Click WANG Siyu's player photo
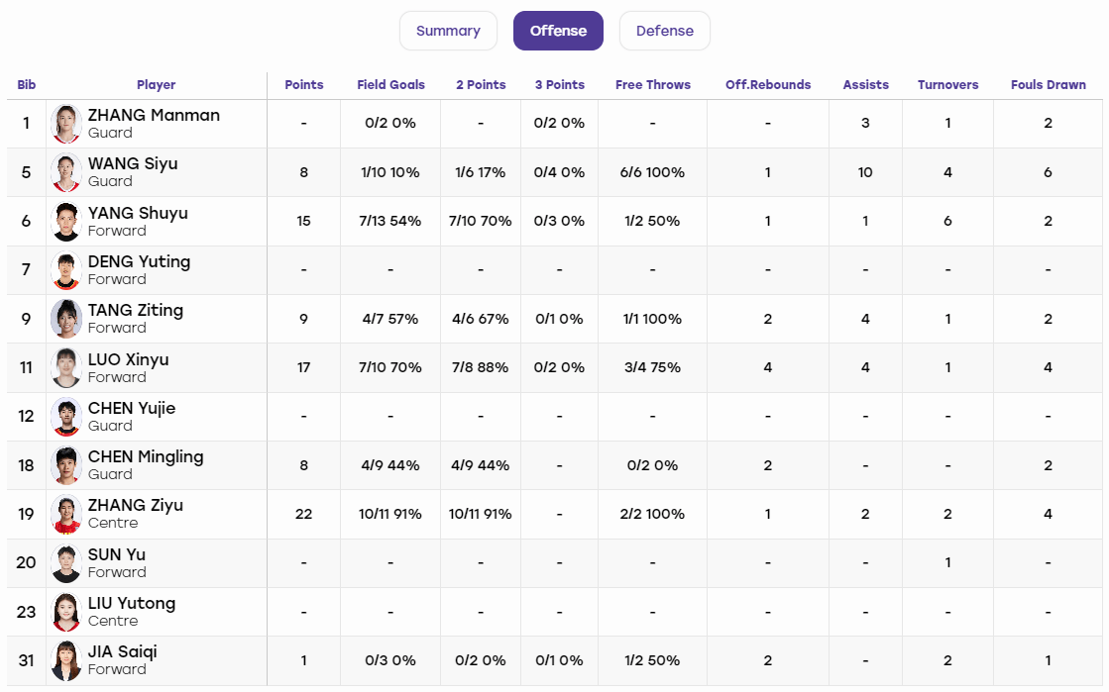 click(66, 172)
